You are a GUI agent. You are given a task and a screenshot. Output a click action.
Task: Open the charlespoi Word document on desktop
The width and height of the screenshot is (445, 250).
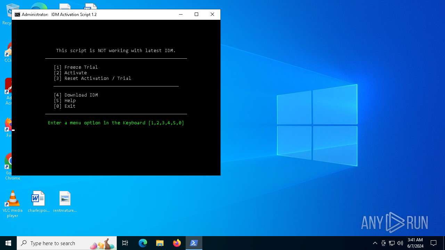tap(39, 202)
